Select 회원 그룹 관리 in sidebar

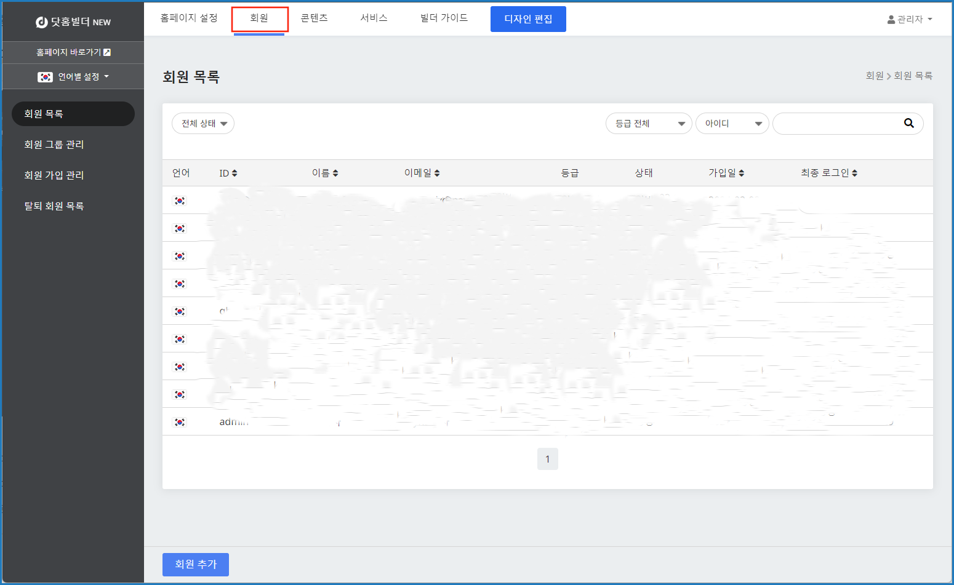(54, 145)
